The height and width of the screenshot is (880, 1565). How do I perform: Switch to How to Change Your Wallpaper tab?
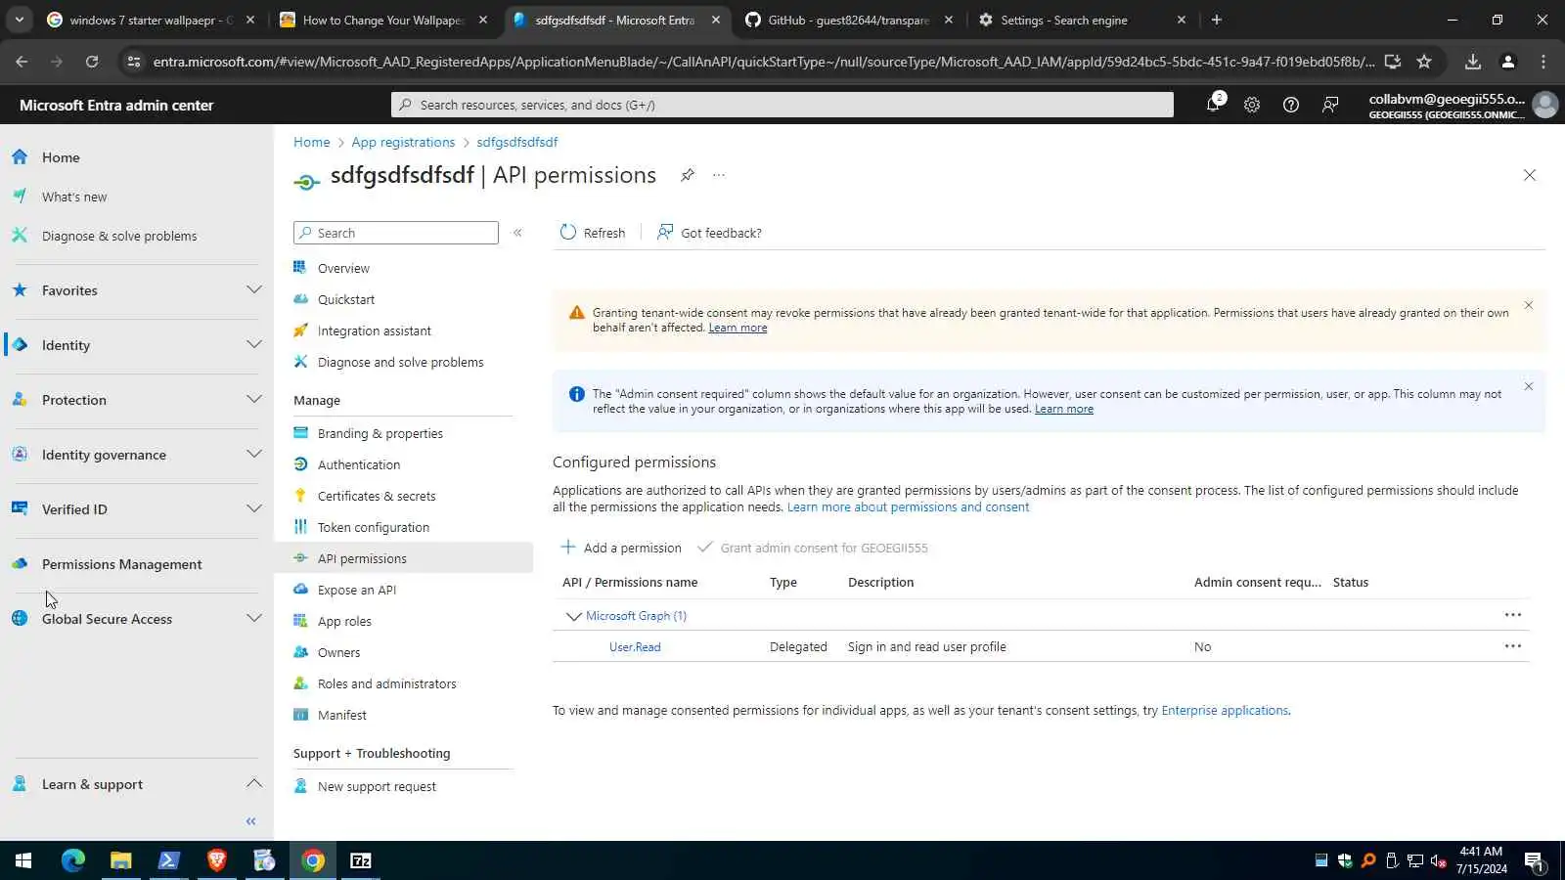383,20
